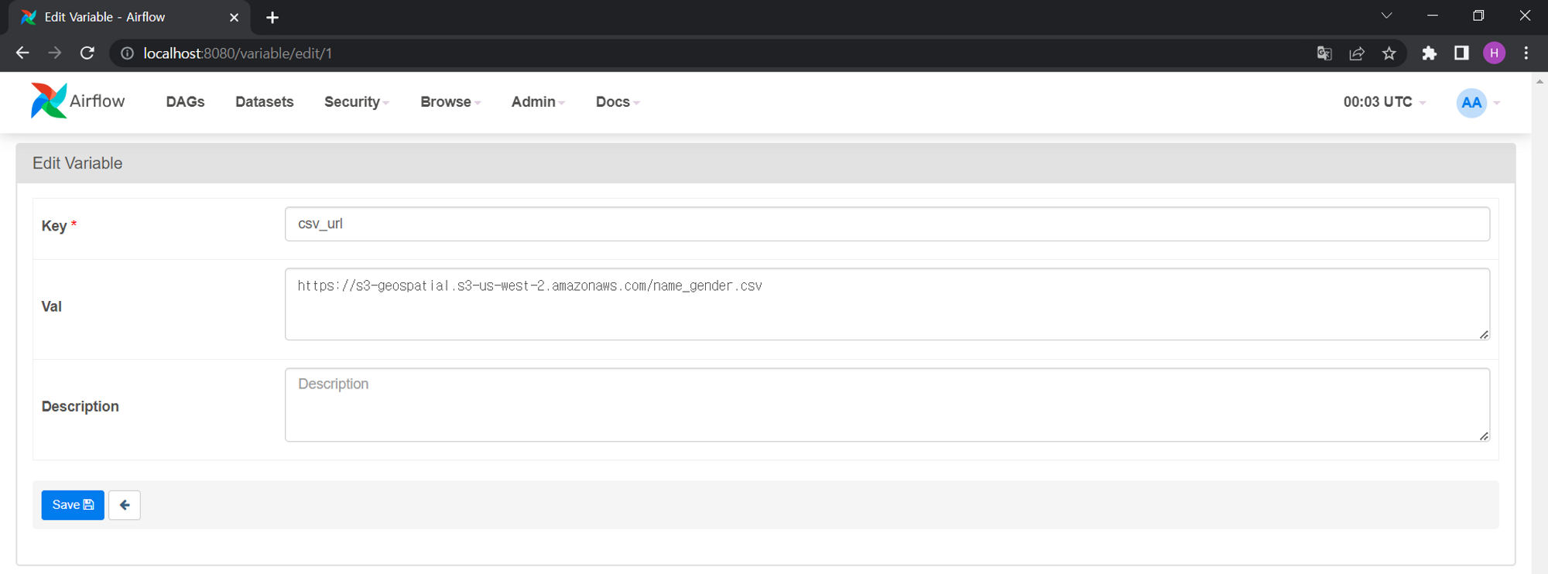Click into the Key field csv_url
1548x574 pixels.
pos(887,224)
